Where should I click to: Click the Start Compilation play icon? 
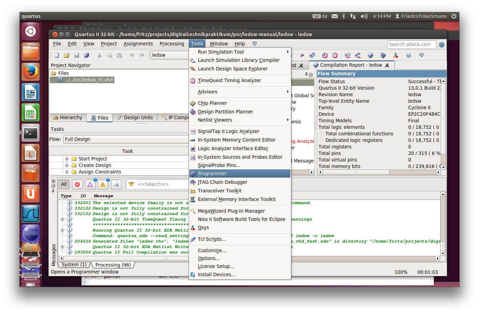pos(302,55)
